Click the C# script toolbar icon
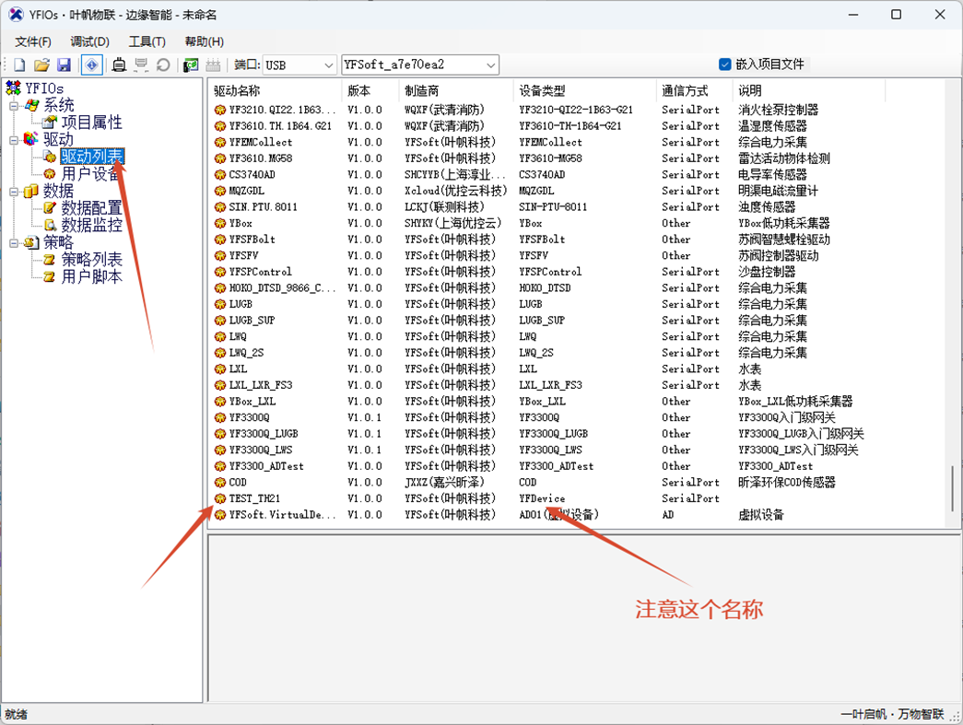 point(191,64)
